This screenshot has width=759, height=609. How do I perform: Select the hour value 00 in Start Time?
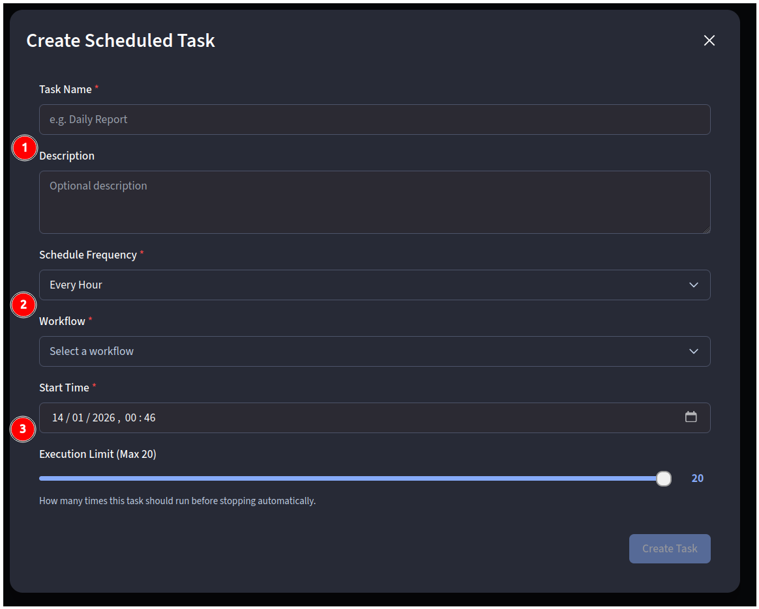(x=130, y=418)
